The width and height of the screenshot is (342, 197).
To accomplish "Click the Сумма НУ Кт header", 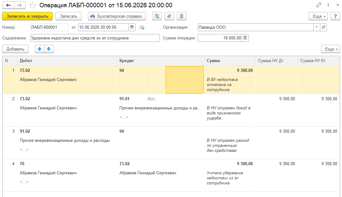I will [319, 61].
